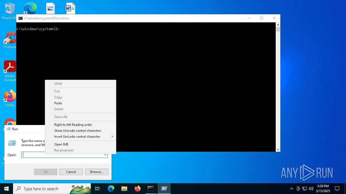Choose Paste from the context menu
This screenshot has width=346, height=194.
click(x=81, y=103)
